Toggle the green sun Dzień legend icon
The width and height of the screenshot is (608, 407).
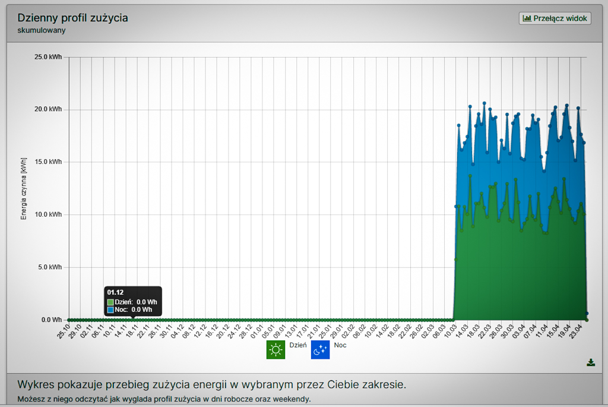point(275,349)
